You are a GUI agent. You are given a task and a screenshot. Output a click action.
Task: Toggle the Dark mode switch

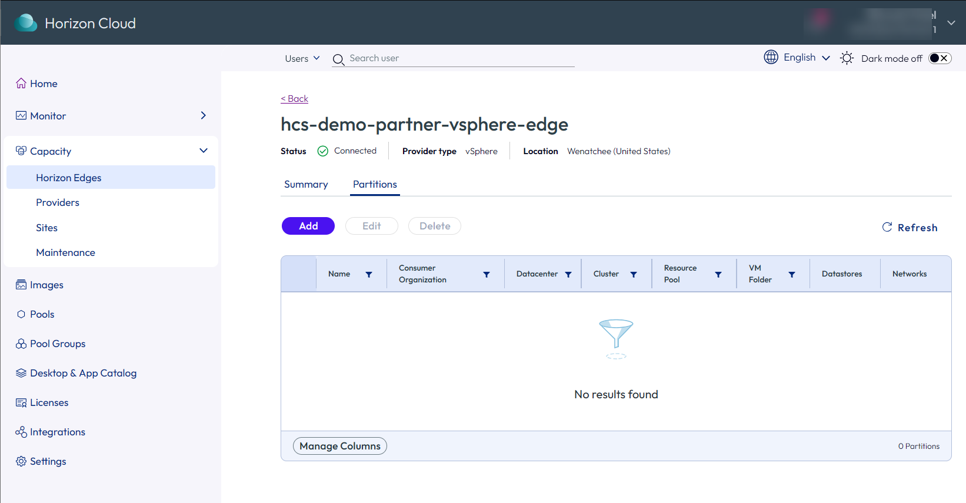coord(940,58)
